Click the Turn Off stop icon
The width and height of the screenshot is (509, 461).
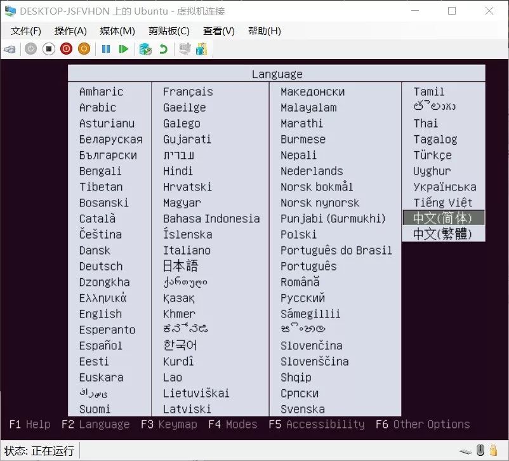49,49
